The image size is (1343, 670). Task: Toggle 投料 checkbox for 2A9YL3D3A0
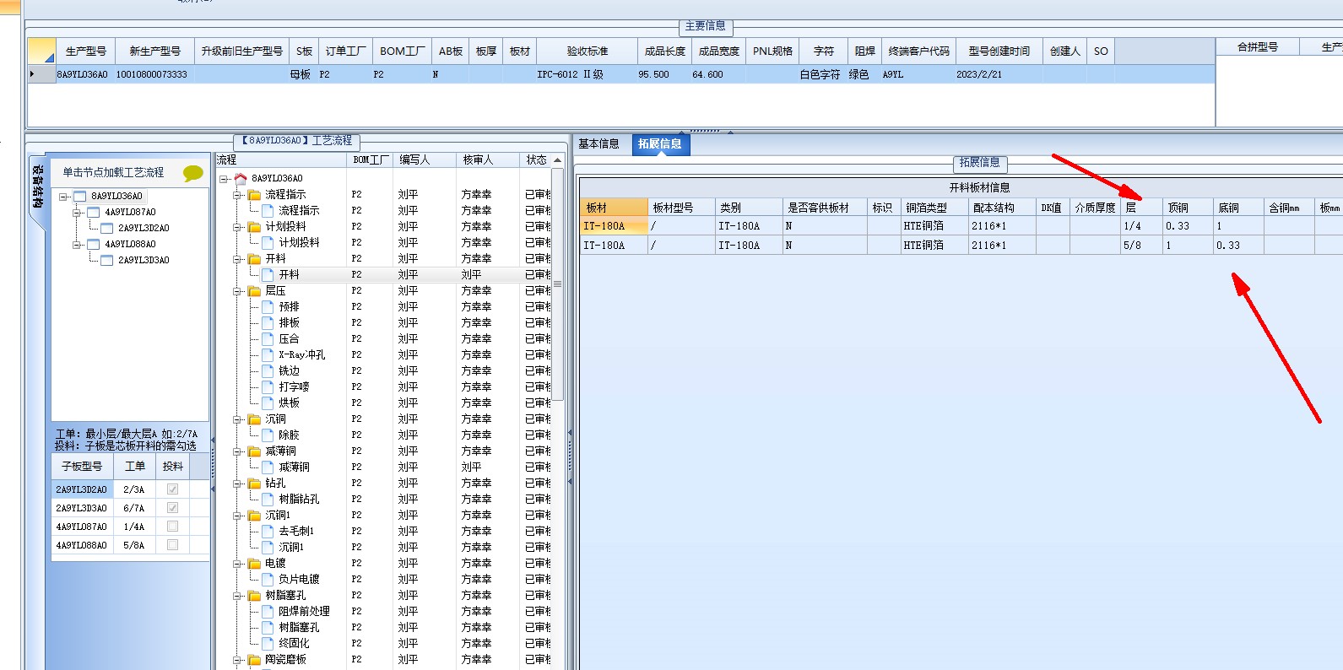(173, 507)
